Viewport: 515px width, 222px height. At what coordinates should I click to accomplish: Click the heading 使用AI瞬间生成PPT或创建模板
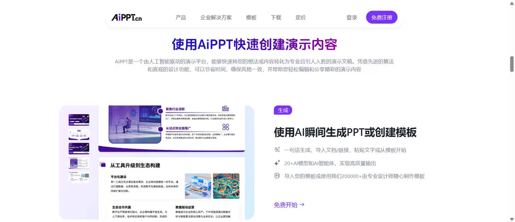click(x=345, y=132)
